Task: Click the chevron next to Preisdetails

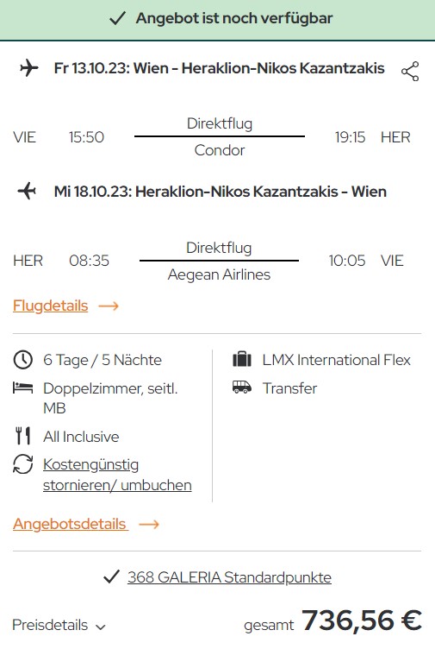Action: [101, 627]
